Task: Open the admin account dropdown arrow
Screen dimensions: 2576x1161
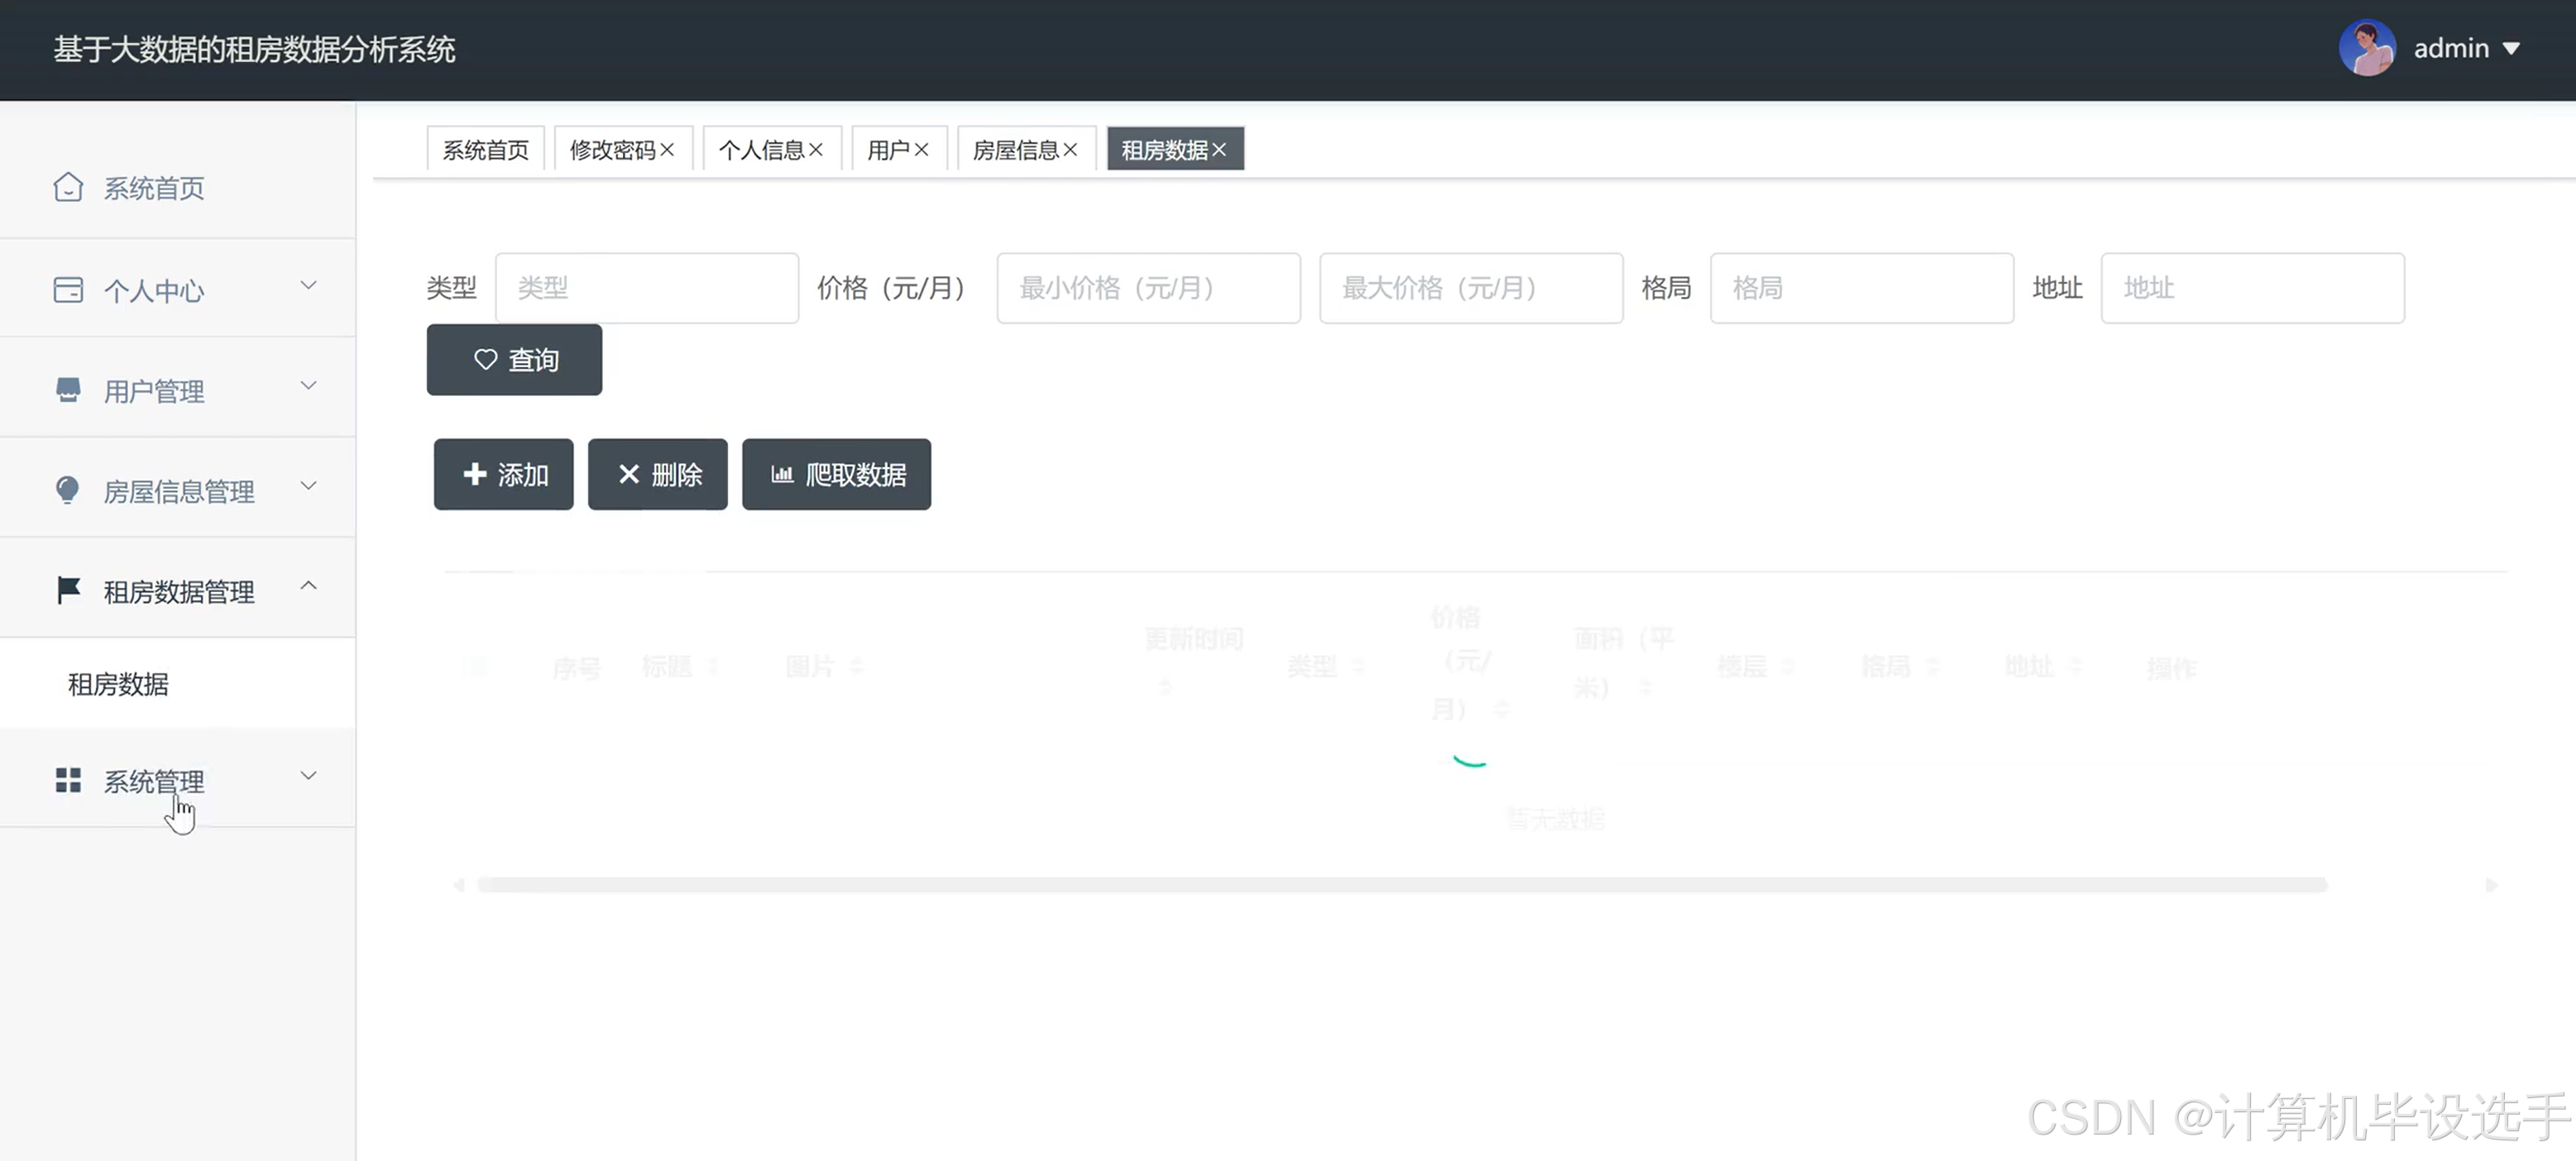Action: pos(2511,49)
